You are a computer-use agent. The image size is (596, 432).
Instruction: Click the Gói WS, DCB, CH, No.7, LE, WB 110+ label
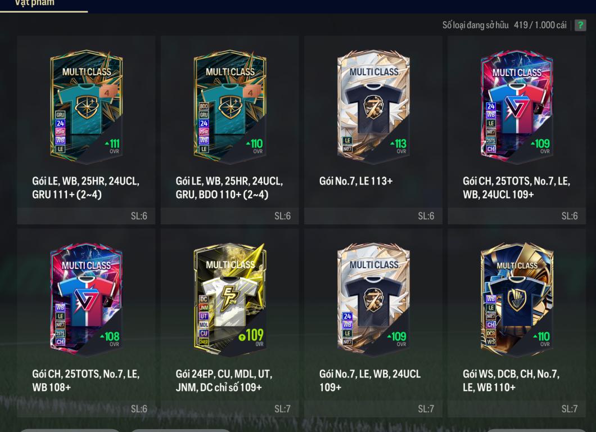511,380
